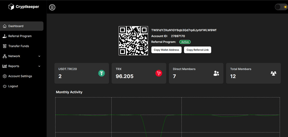Click the Account Settings gear icon

point(5,76)
